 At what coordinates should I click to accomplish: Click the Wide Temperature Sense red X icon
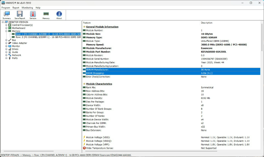84,148
